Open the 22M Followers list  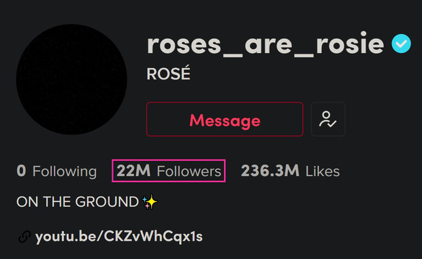coord(169,171)
